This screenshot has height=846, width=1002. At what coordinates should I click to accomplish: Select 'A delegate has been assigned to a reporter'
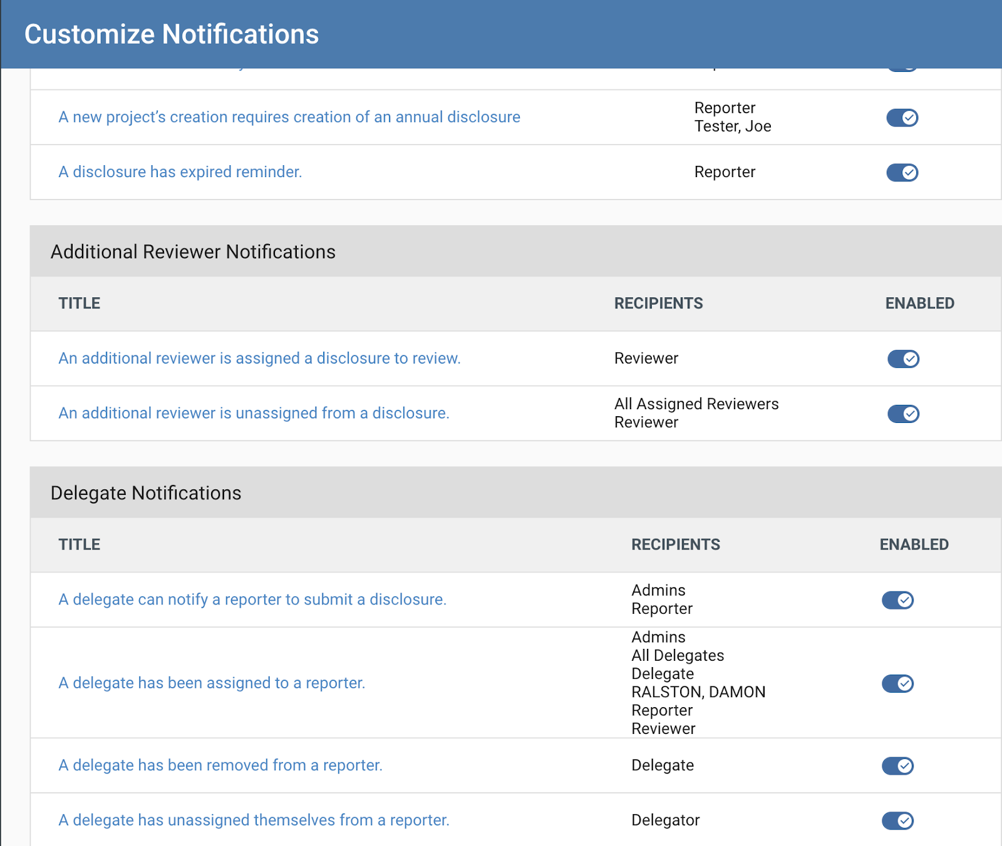212,683
